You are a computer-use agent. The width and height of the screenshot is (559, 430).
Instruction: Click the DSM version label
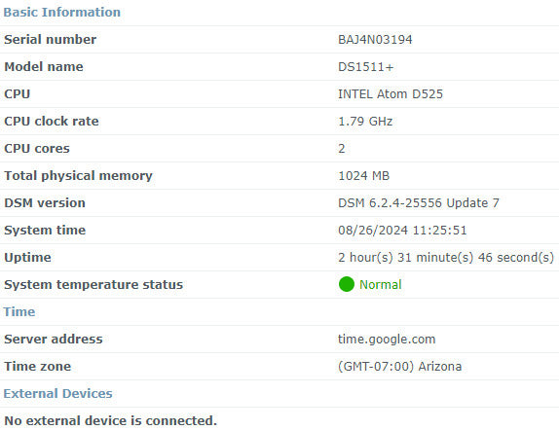[45, 203]
